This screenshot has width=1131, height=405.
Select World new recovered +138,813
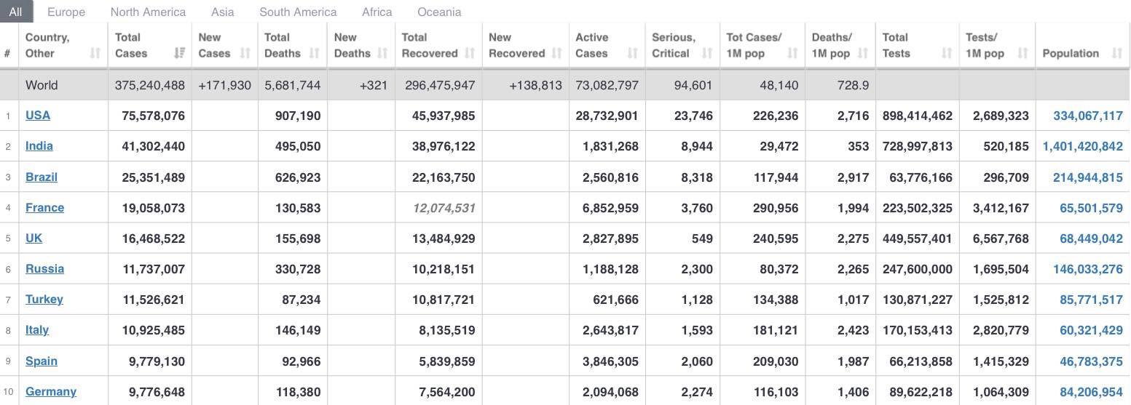tap(535, 85)
